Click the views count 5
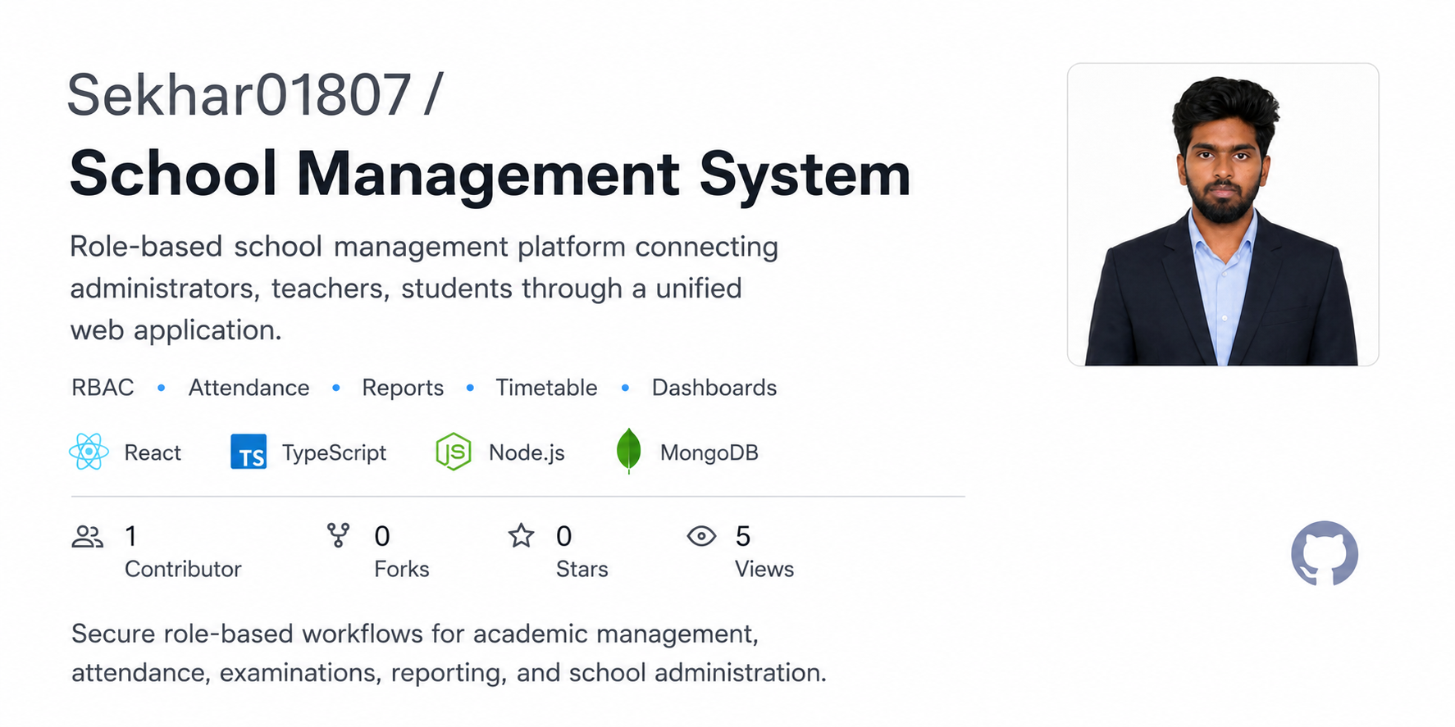The image size is (1455, 727). pos(743,536)
